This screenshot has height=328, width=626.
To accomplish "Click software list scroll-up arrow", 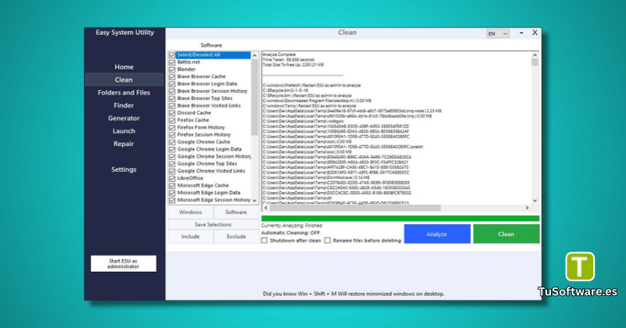I will click(x=255, y=55).
